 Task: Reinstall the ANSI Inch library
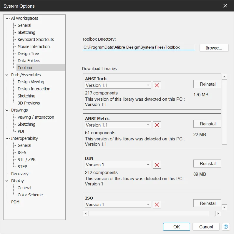point(208,84)
